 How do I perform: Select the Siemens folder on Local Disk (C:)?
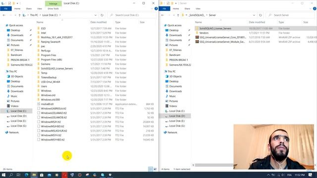(46, 64)
